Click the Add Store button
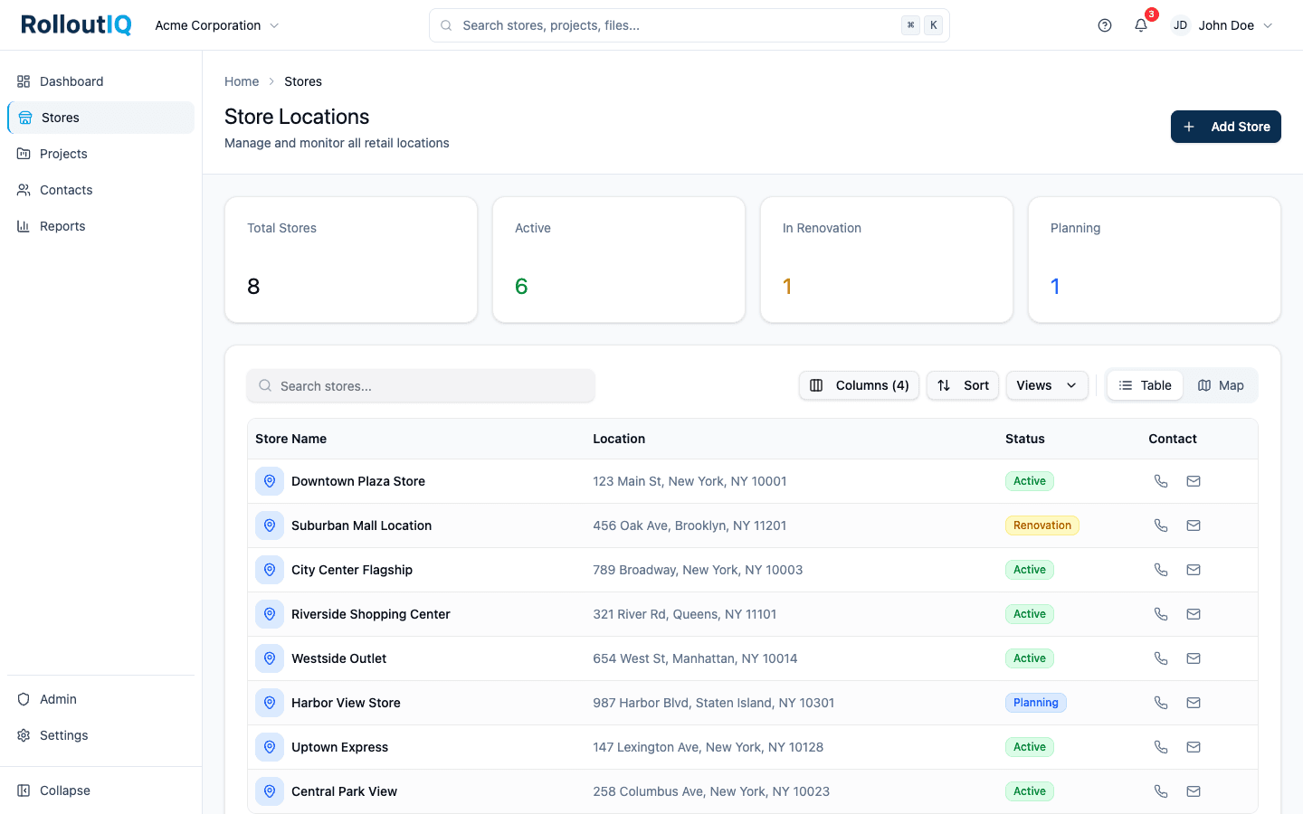1303x814 pixels. 1226,127
